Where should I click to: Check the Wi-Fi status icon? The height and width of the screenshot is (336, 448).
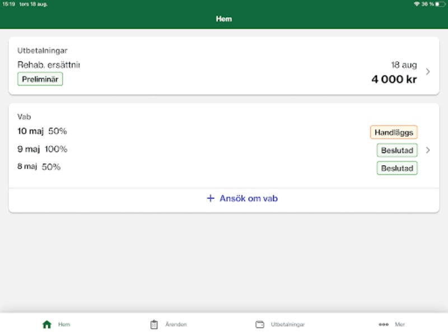tap(417, 4)
